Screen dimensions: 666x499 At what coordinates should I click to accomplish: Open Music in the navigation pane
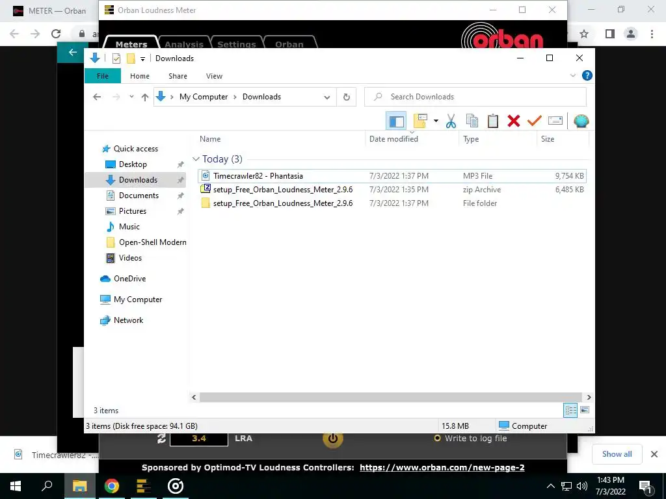tap(129, 227)
